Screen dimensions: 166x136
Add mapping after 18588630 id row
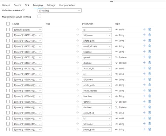[x=144, y=118]
